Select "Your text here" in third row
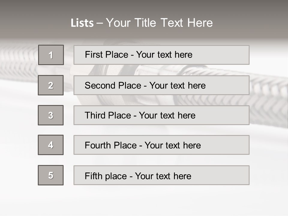 pos(167,115)
